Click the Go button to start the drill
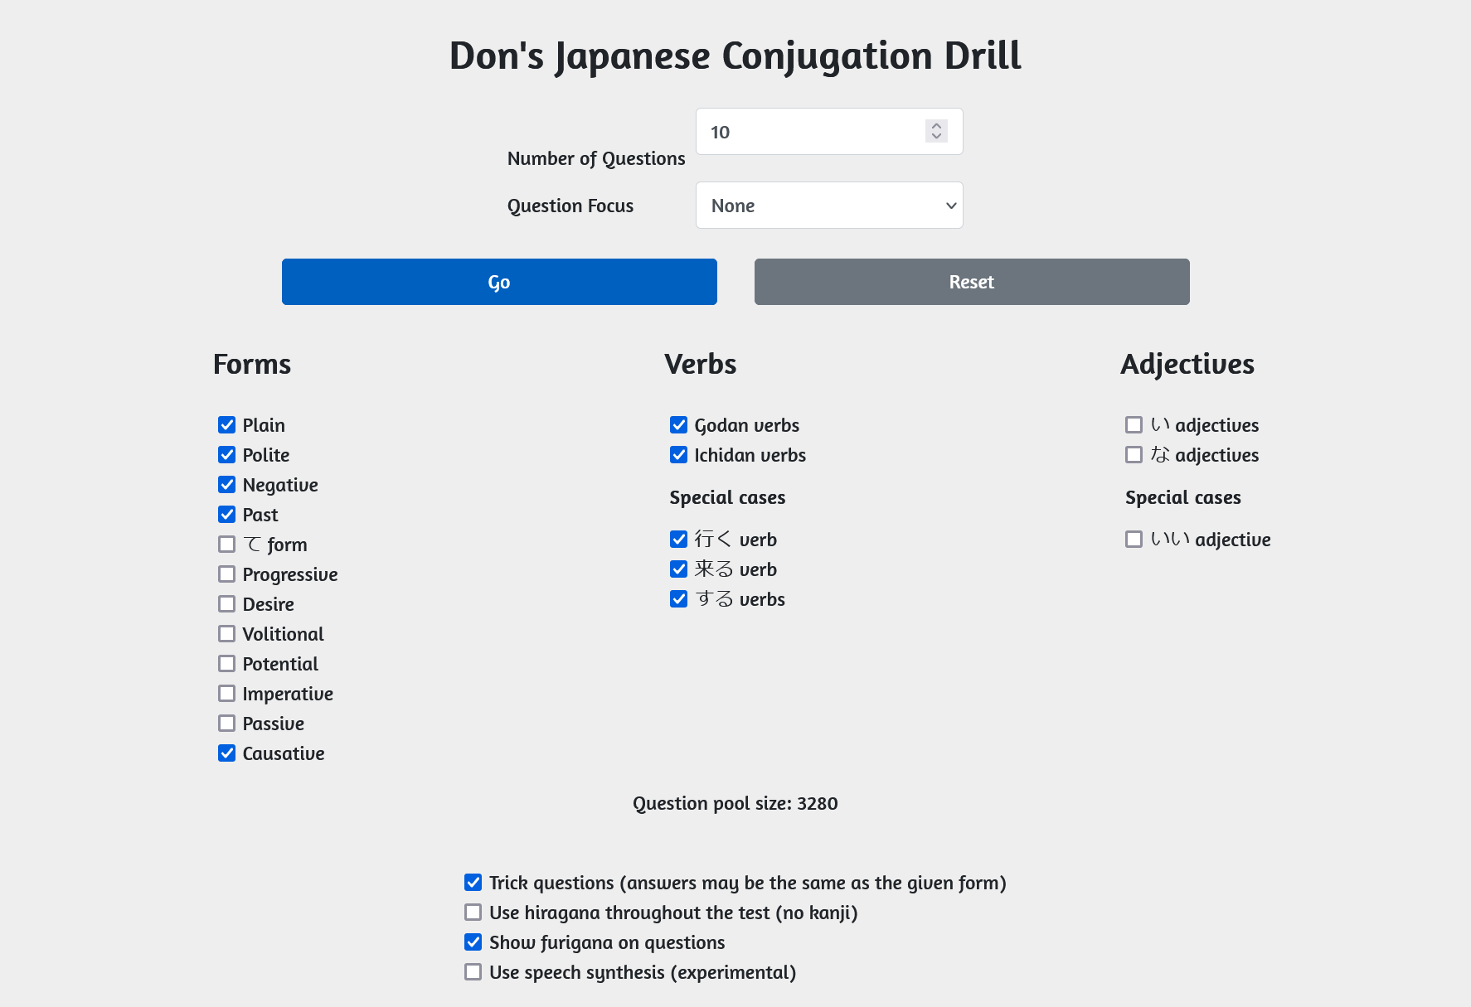The height and width of the screenshot is (1007, 1471). (x=499, y=282)
